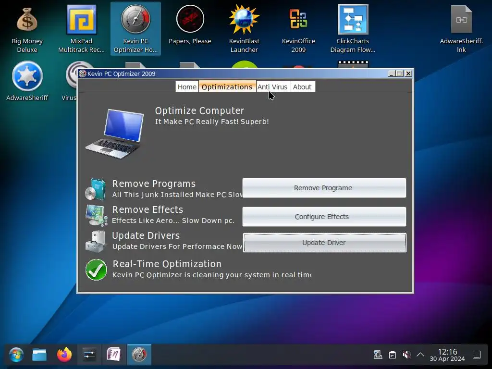This screenshot has width=492, height=369.
Task: Switch to the Home tab
Action: 187,87
